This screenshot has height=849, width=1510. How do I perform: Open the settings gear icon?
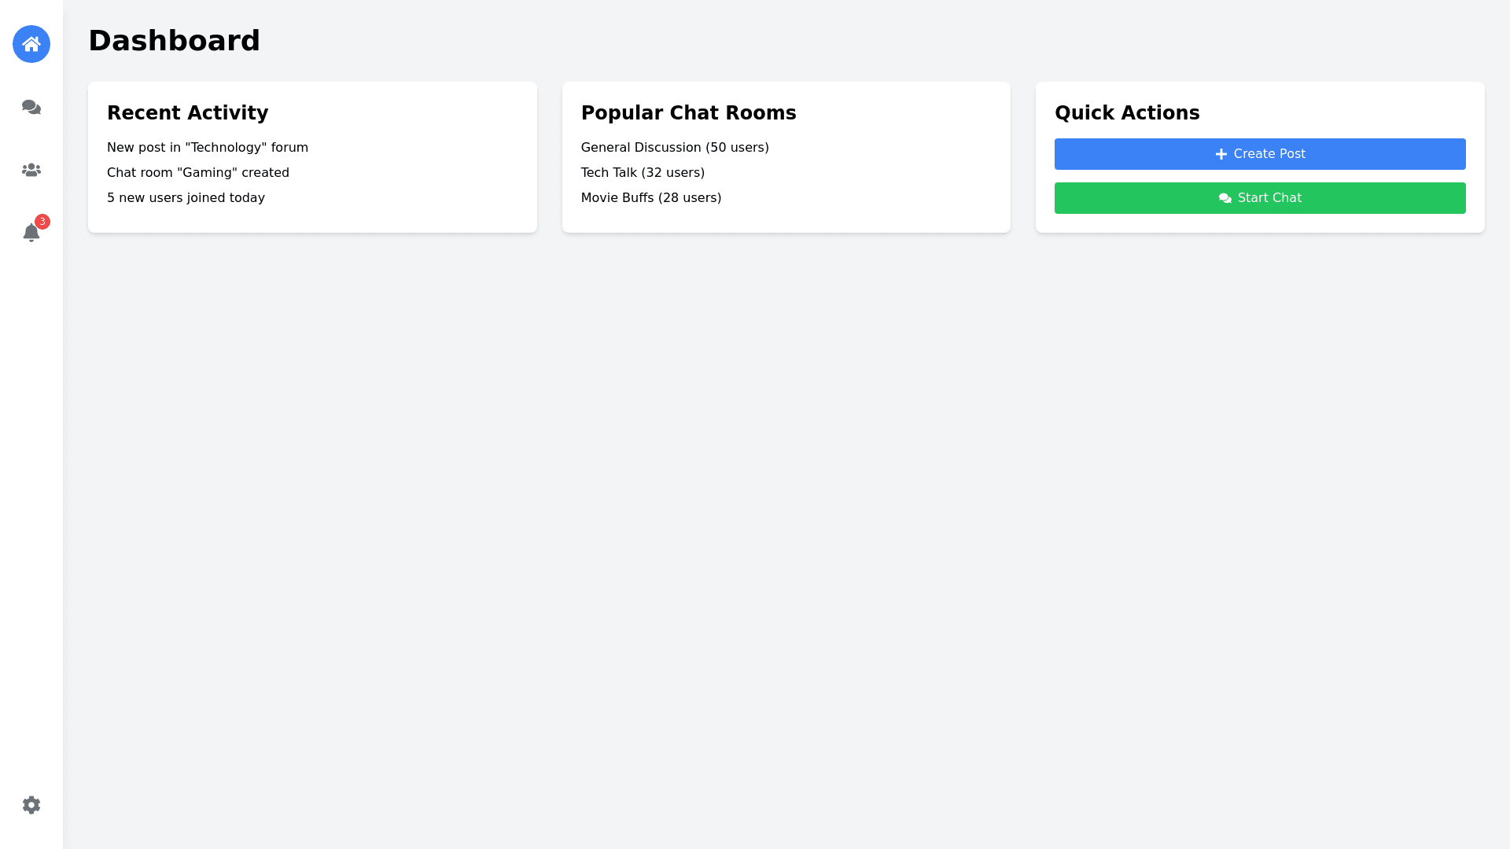[31, 805]
